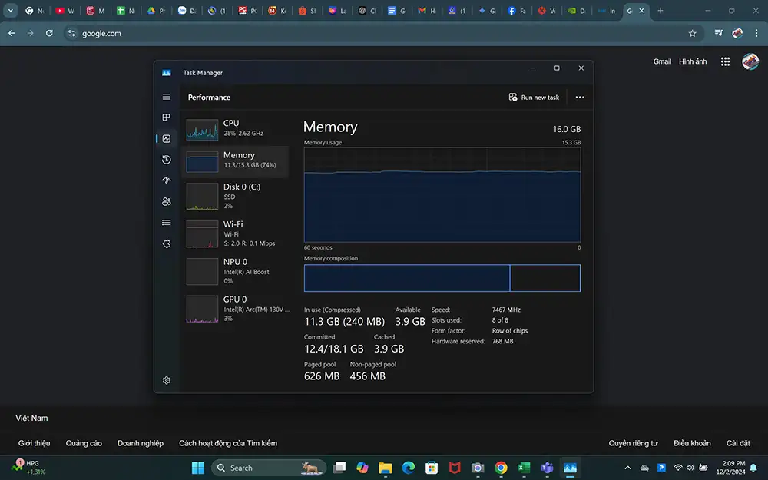Open Task Manager settings gear
Viewport: 768px width, 480px height.
166,380
